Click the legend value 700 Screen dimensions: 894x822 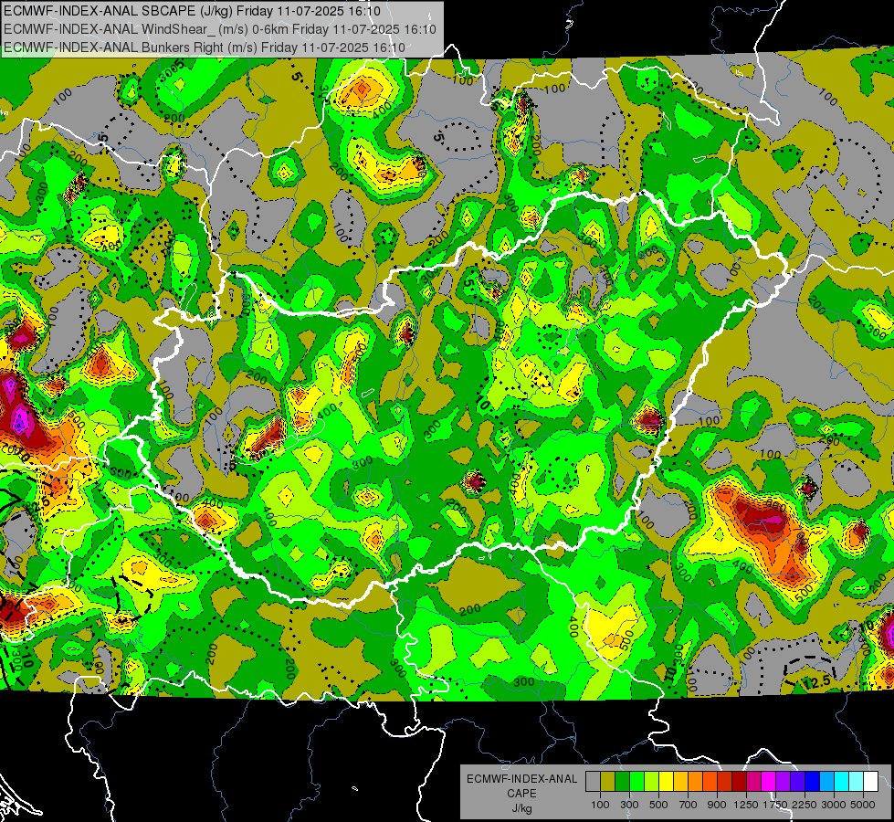click(x=689, y=805)
